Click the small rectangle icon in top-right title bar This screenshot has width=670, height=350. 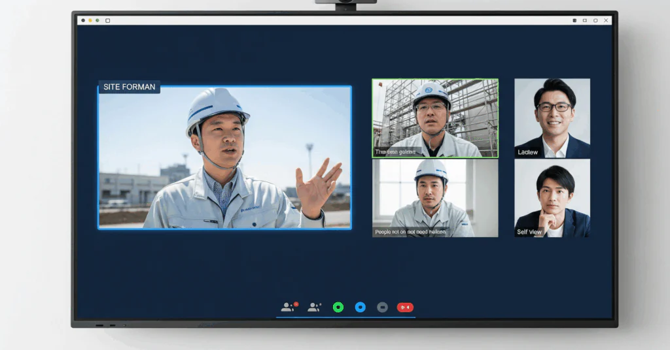click(x=584, y=20)
